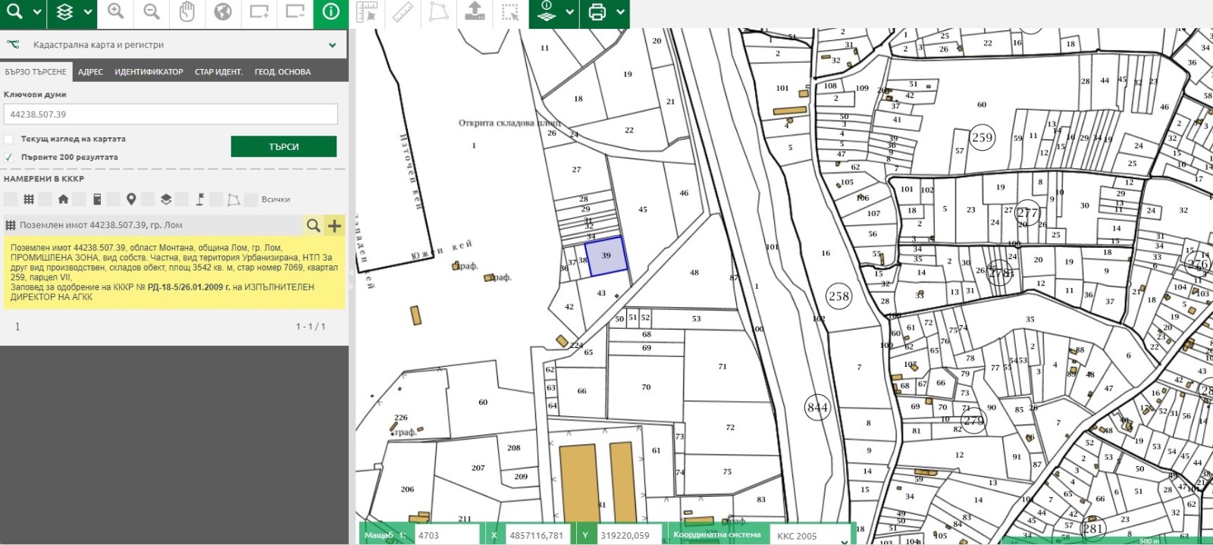Click the plus button on result row

pyautogui.click(x=334, y=225)
